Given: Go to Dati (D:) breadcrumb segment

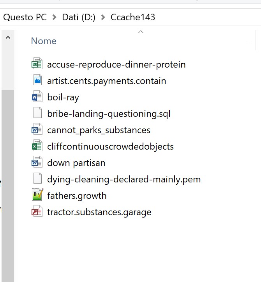Looking at the screenshot, I should pos(79,18).
